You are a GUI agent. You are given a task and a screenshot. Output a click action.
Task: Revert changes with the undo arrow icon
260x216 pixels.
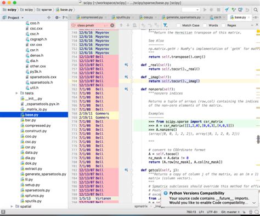[x=247, y=10]
